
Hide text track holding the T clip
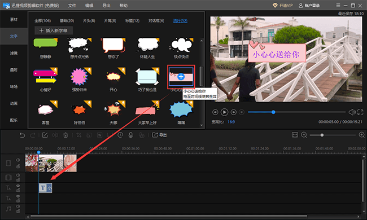(x=18, y=186)
